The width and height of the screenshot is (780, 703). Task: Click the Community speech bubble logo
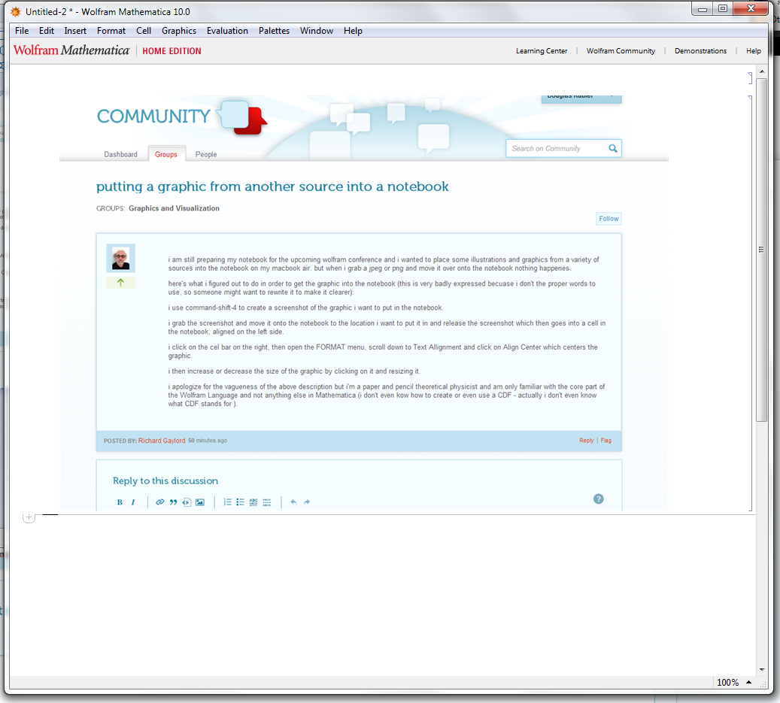point(242,117)
